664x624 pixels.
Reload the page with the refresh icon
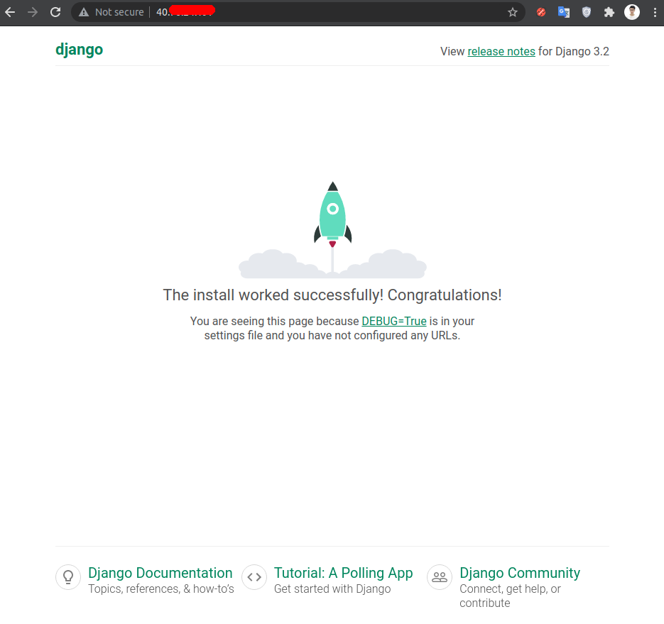coord(55,12)
